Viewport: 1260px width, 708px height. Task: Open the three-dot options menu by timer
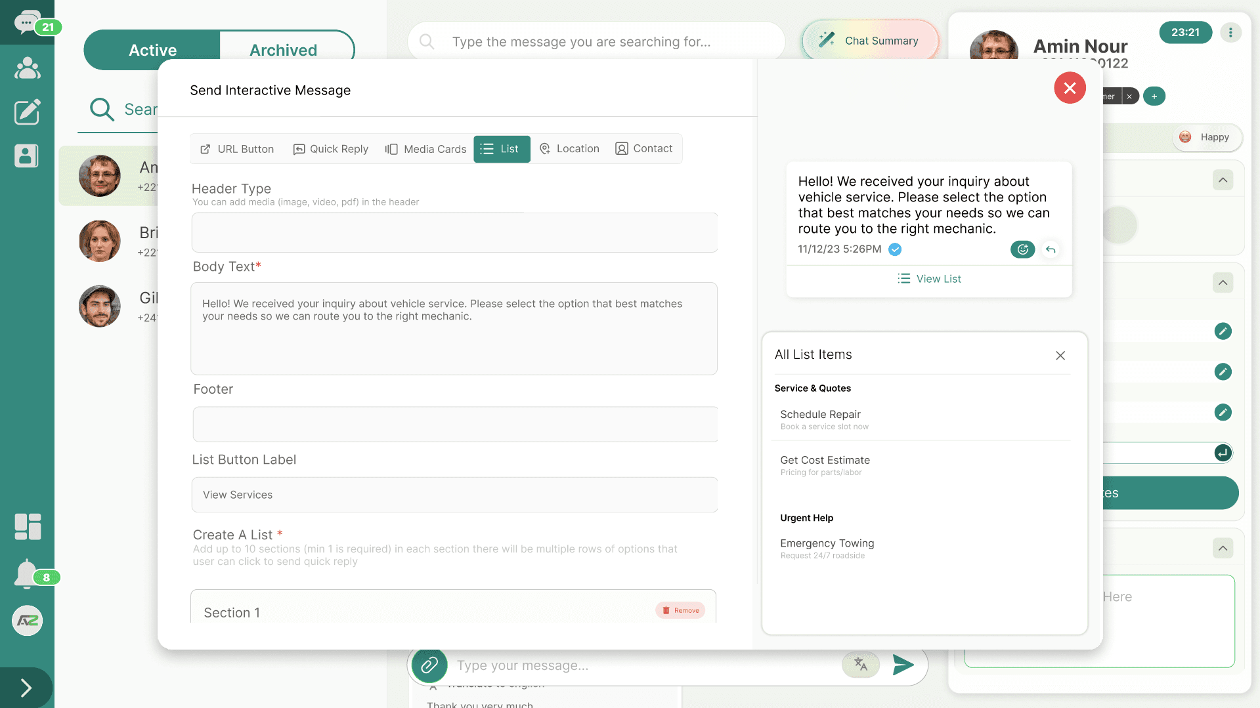pyautogui.click(x=1230, y=32)
